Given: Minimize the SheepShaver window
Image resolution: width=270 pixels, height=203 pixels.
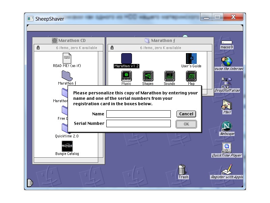Looking at the screenshot, I should pos(206,17).
